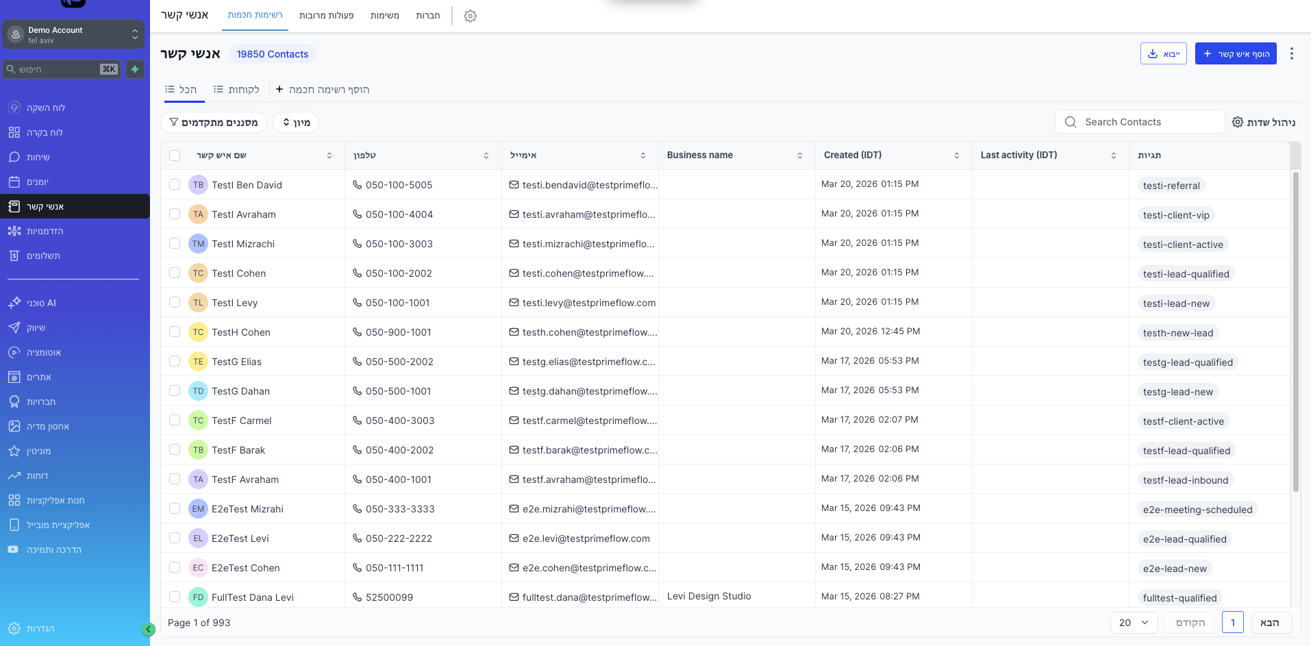Collapse the sidebar with the green arrow

tap(149, 629)
